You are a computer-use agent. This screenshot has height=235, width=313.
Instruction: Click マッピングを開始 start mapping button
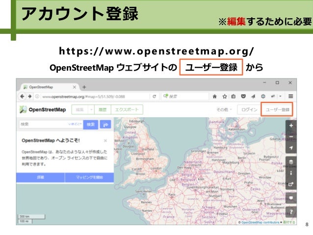click(x=89, y=177)
